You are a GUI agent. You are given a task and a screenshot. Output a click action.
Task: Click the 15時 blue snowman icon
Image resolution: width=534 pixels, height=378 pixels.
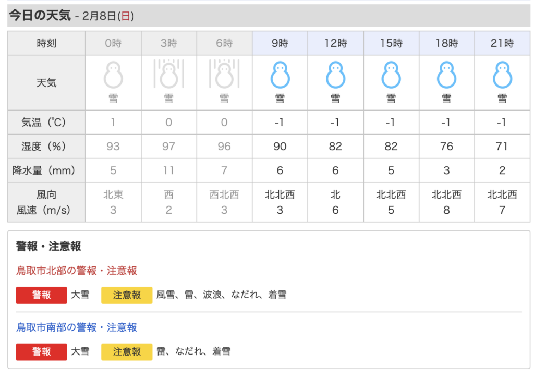[391, 75]
